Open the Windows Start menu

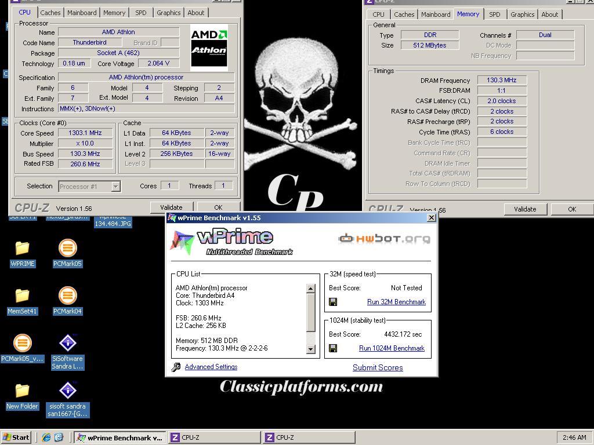(16, 437)
